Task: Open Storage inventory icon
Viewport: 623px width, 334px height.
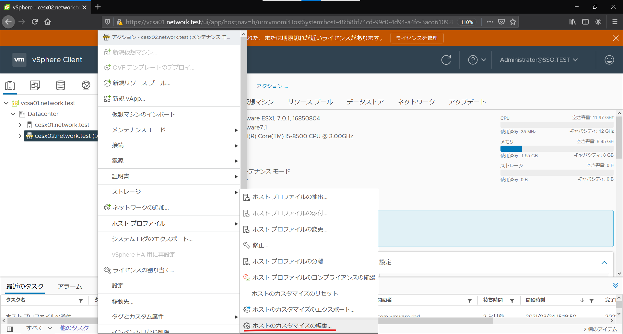Action: [61, 85]
